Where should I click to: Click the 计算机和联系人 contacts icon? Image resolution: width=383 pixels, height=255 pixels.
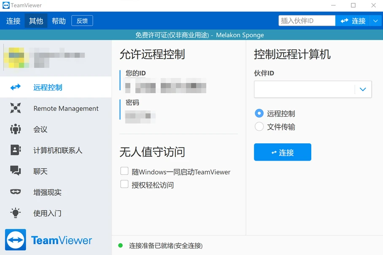click(15, 150)
